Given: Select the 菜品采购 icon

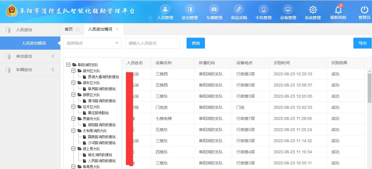Looking at the screenshot, I should coord(239,10).
